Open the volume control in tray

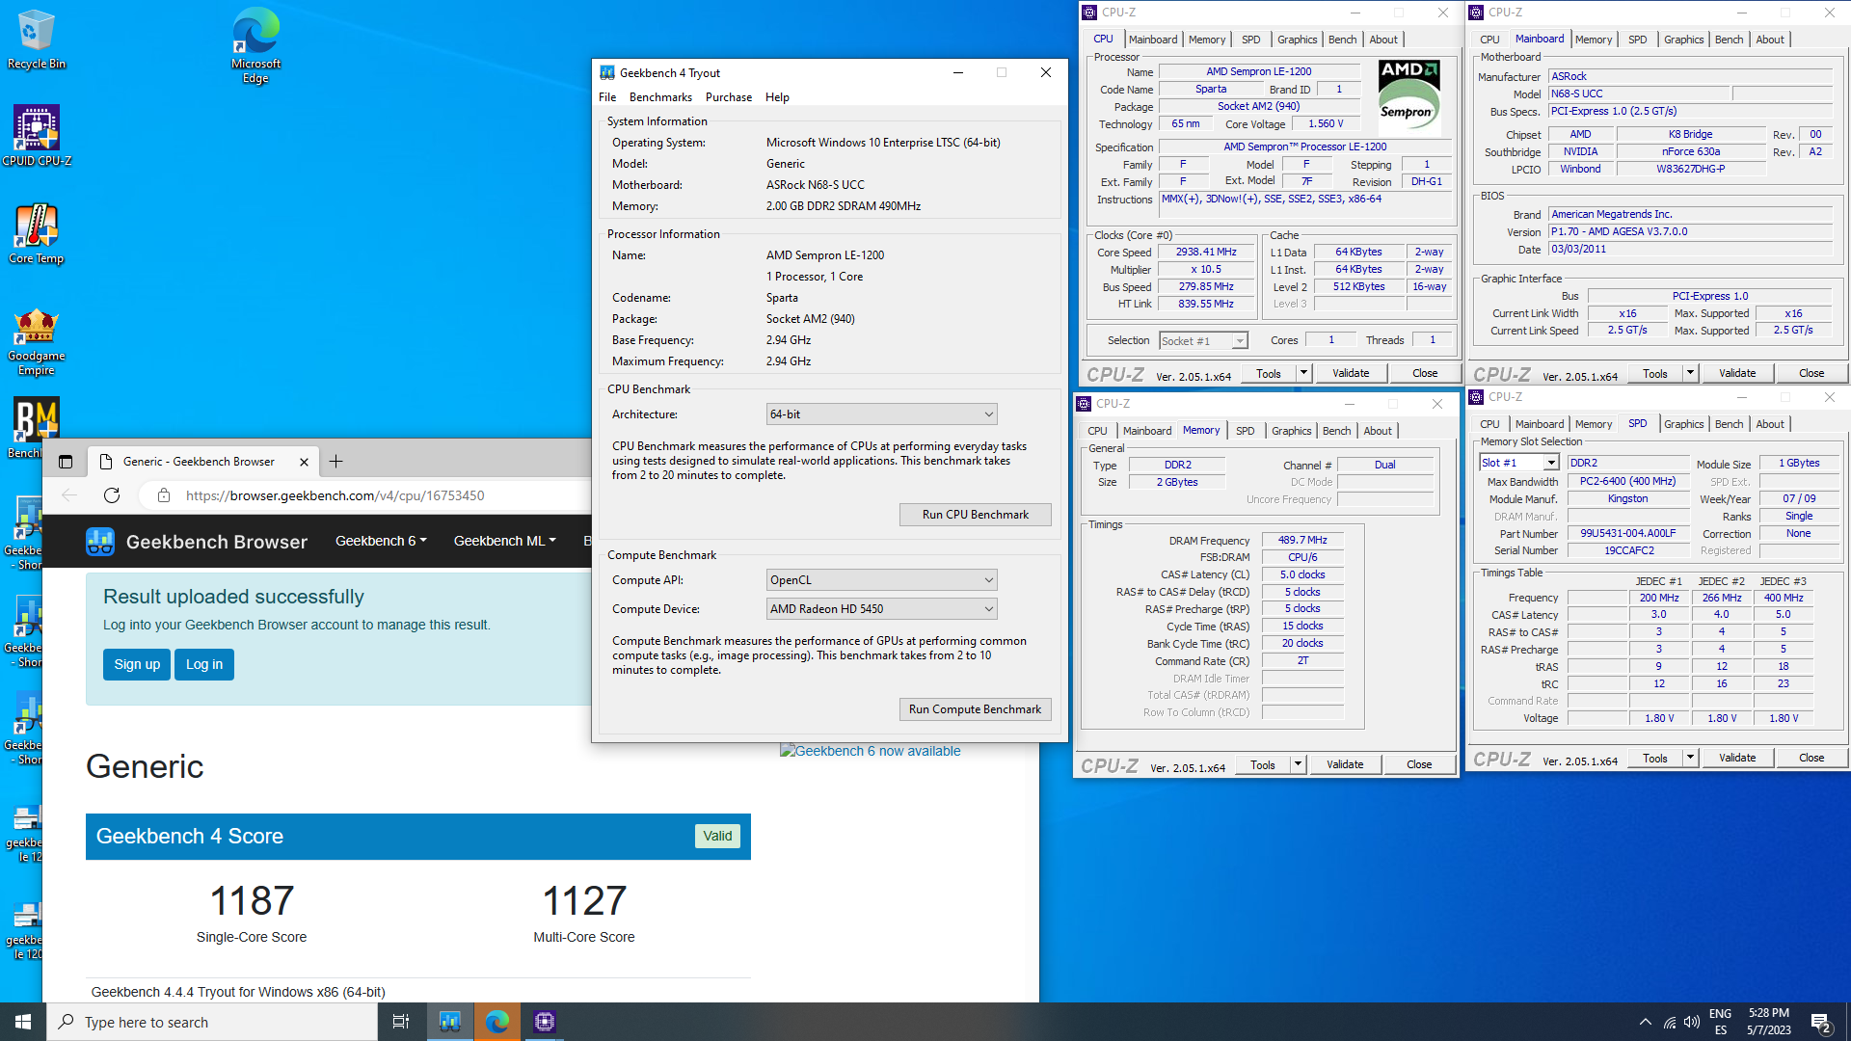1692,1022
